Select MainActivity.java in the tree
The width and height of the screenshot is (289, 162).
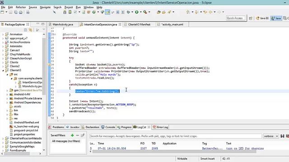(x=32, y=86)
